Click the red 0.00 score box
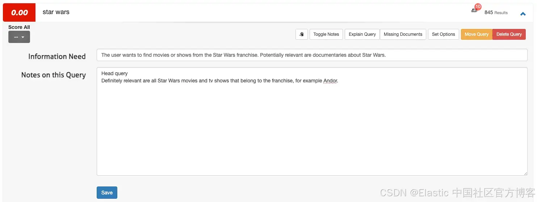This screenshot has height=202, width=537. pyautogui.click(x=19, y=13)
